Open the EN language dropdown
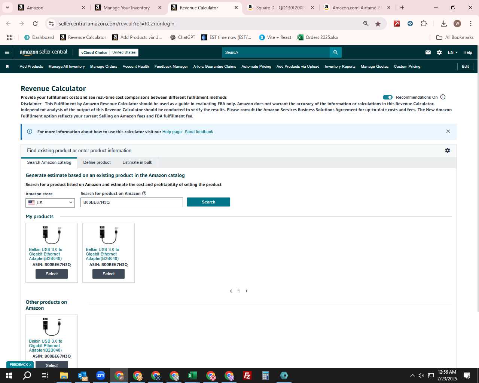Screen dimensions: 479x383 (452, 52)
